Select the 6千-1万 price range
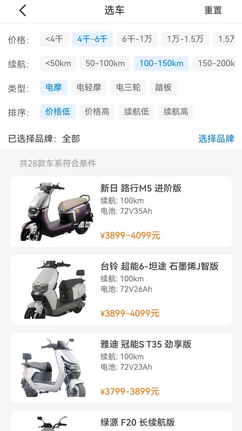 137,39
